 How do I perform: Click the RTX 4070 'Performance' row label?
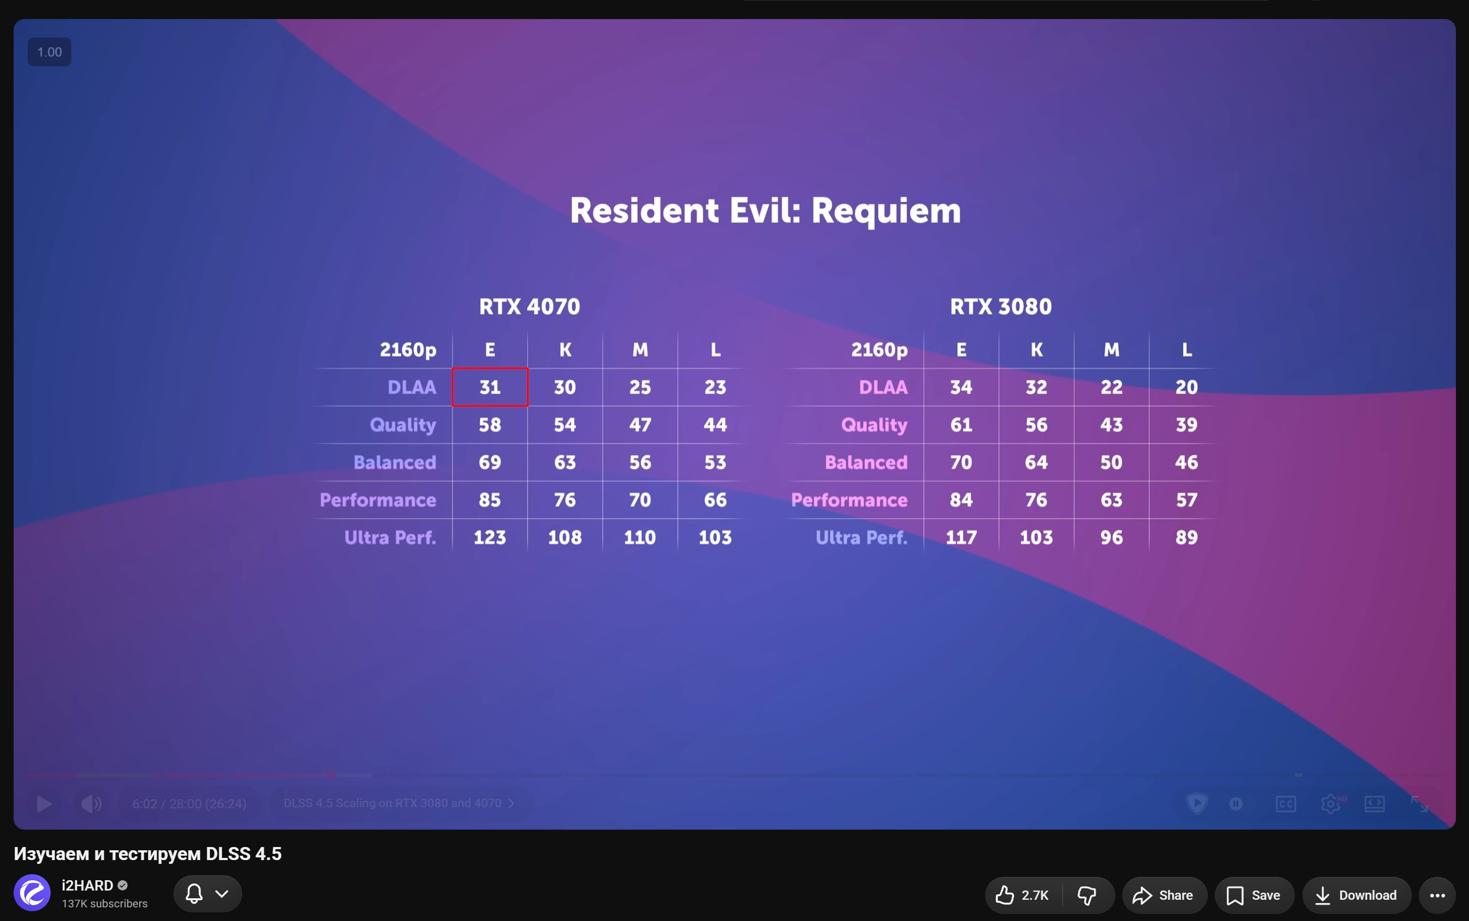pyautogui.click(x=378, y=500)
